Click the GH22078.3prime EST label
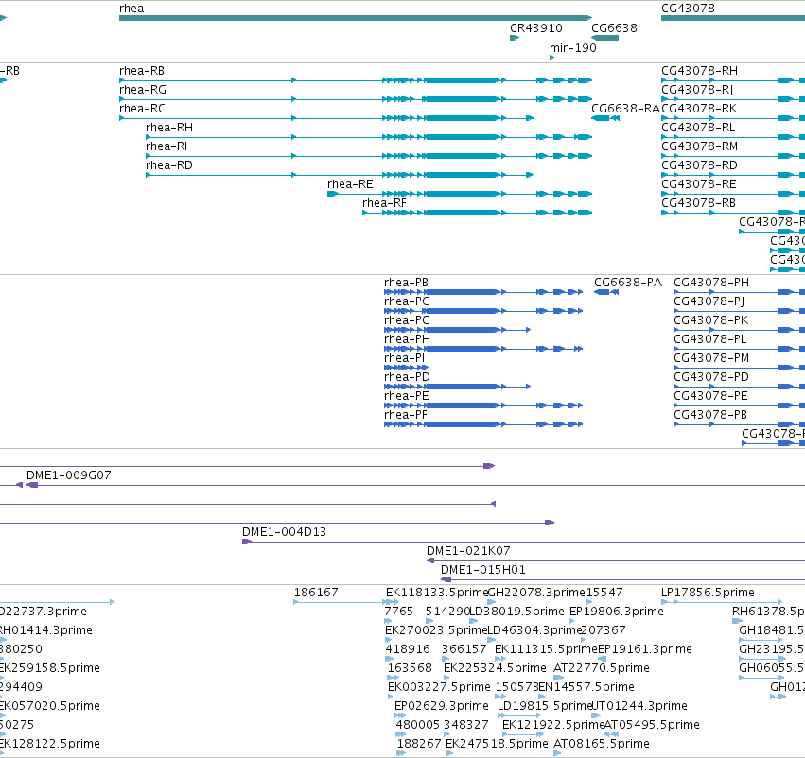This screenshot has height=758, width=805. (x=536, y=593)
